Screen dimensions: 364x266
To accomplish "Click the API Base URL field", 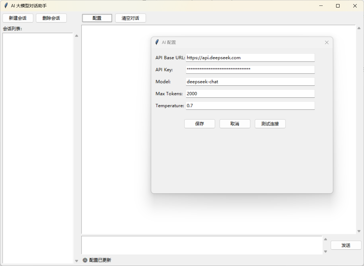I will 250,58.
